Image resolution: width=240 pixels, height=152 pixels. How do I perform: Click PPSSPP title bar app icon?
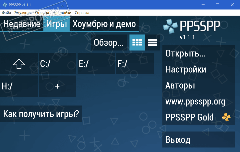pos(5,5)
